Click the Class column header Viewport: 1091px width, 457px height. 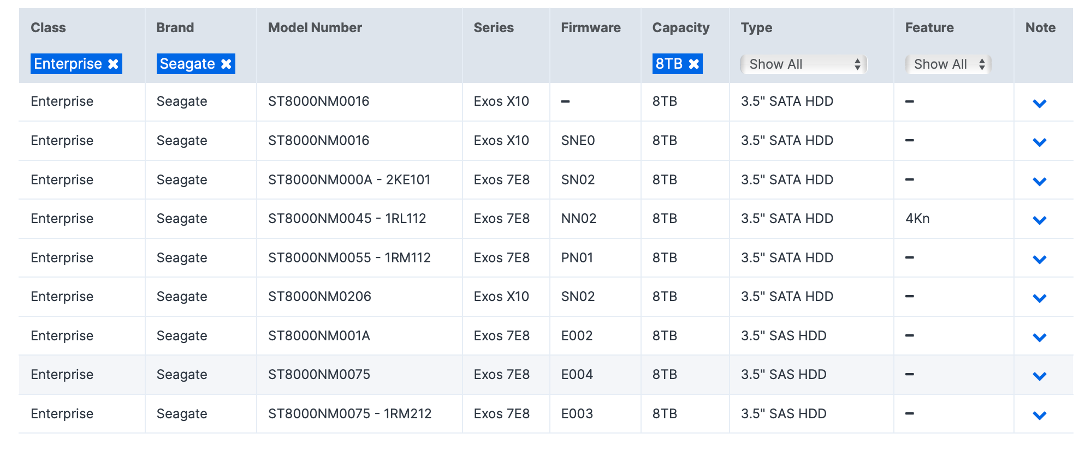pos(48,28)
